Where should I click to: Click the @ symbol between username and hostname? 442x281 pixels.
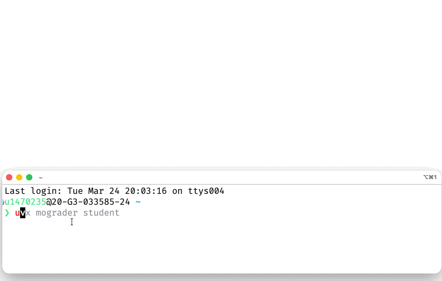[x=48, y=202]
